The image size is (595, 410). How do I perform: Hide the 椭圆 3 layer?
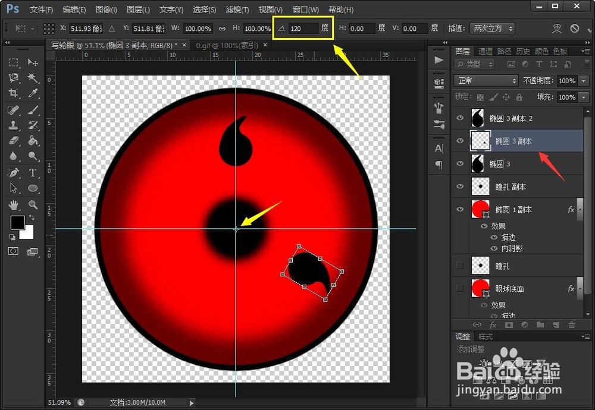pyautogui.click(x=460, y=163)
